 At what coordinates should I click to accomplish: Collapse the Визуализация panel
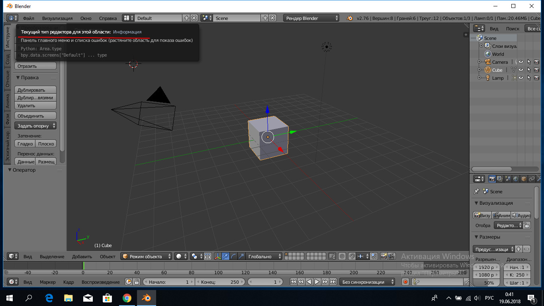click(476, 203)
